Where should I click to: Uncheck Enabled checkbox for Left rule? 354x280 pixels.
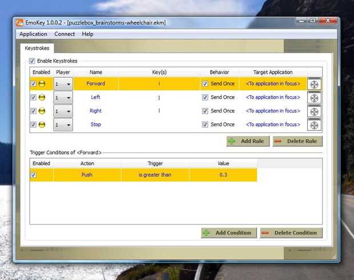34,97
